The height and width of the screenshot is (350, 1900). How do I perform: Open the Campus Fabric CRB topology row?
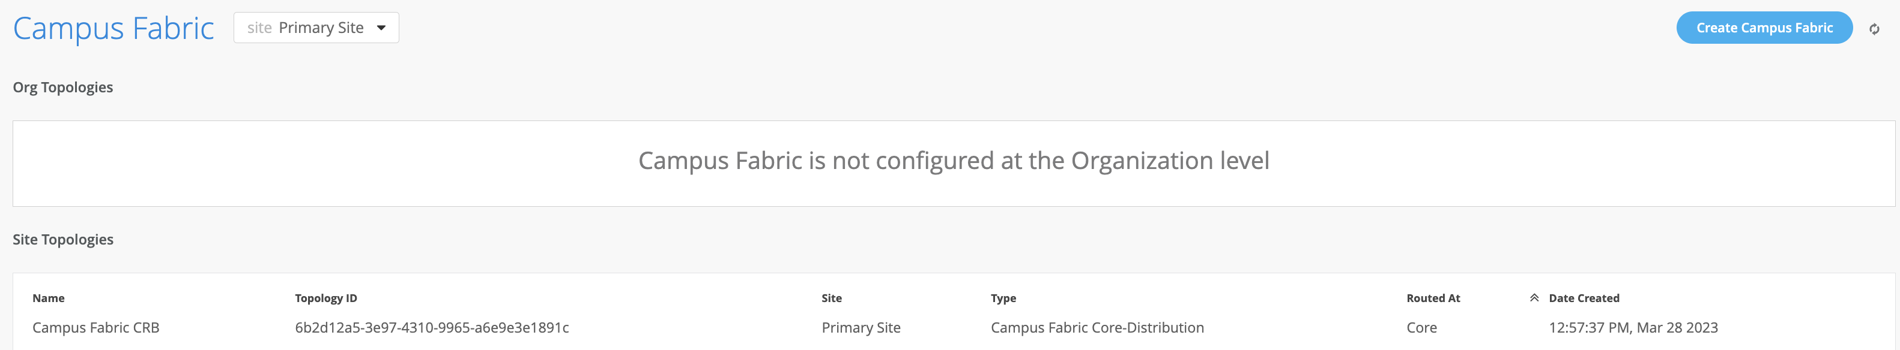[x=96, y=327]
